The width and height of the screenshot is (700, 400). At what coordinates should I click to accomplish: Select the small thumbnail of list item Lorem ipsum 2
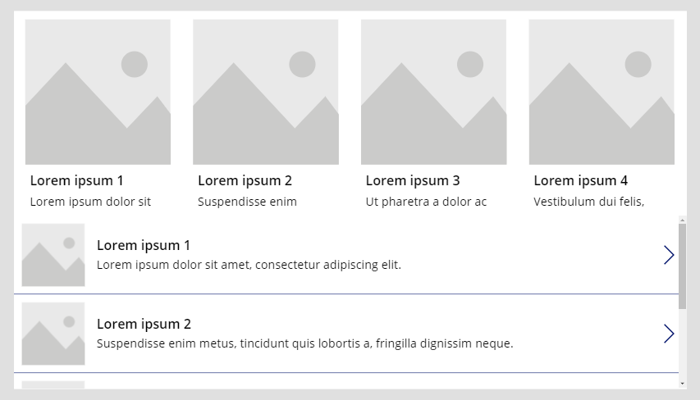pos(53,334)
